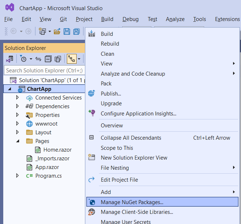This screenshot has height=224, width=241.
Task: Open the Tools menu
Action: pos(199,19)
